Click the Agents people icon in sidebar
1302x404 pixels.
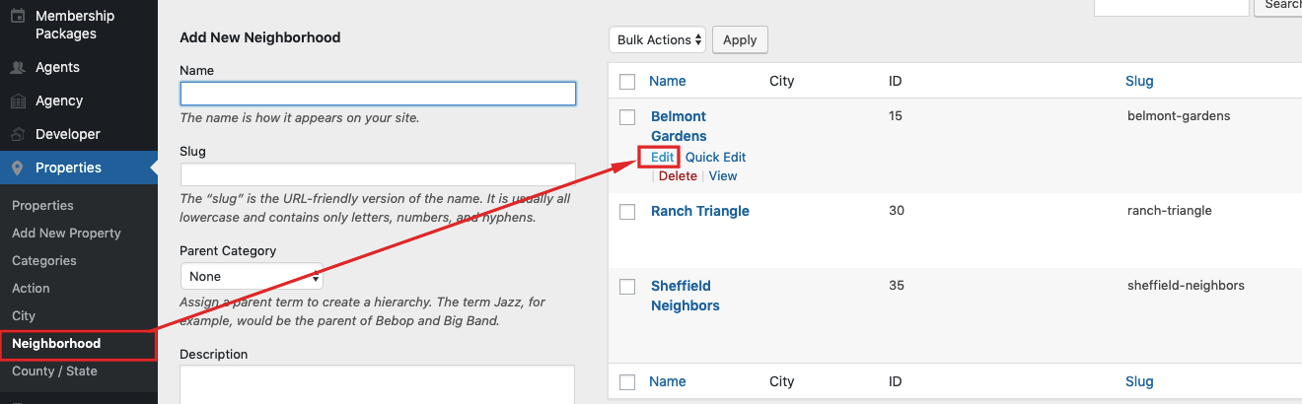[x=18, y=68]
